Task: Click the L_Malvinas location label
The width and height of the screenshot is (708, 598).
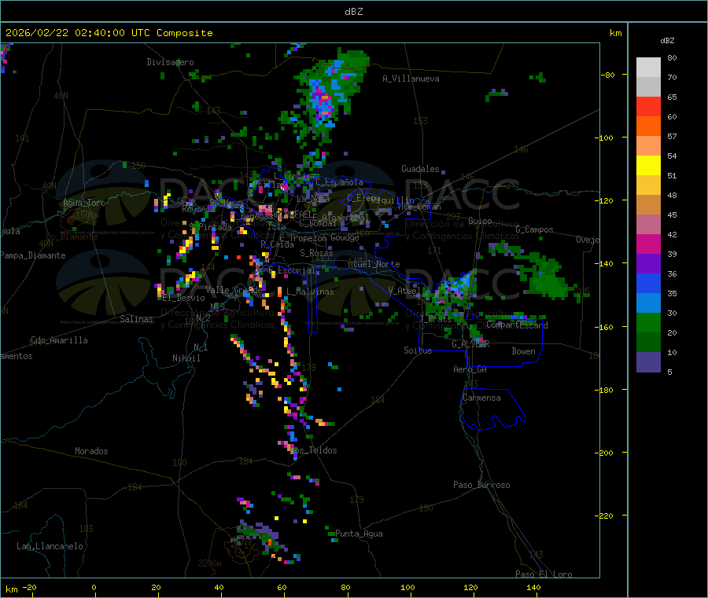Action: [310, 292]
